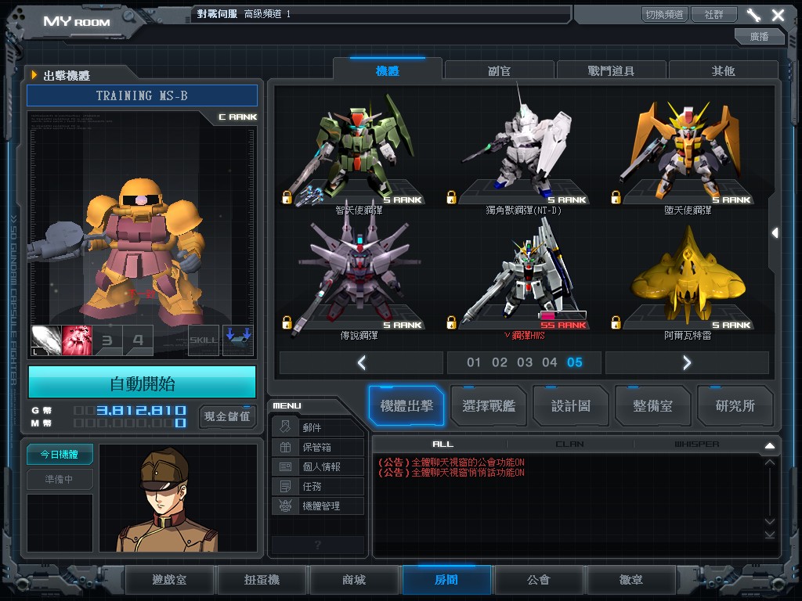Go to 扭蛋機 in bottom navigation
Image resolution: width=802 pixels, height=601 pixels.
(262, 580)
